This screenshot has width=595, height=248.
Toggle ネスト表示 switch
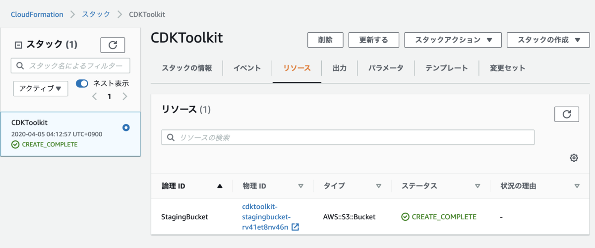[82, 83]
